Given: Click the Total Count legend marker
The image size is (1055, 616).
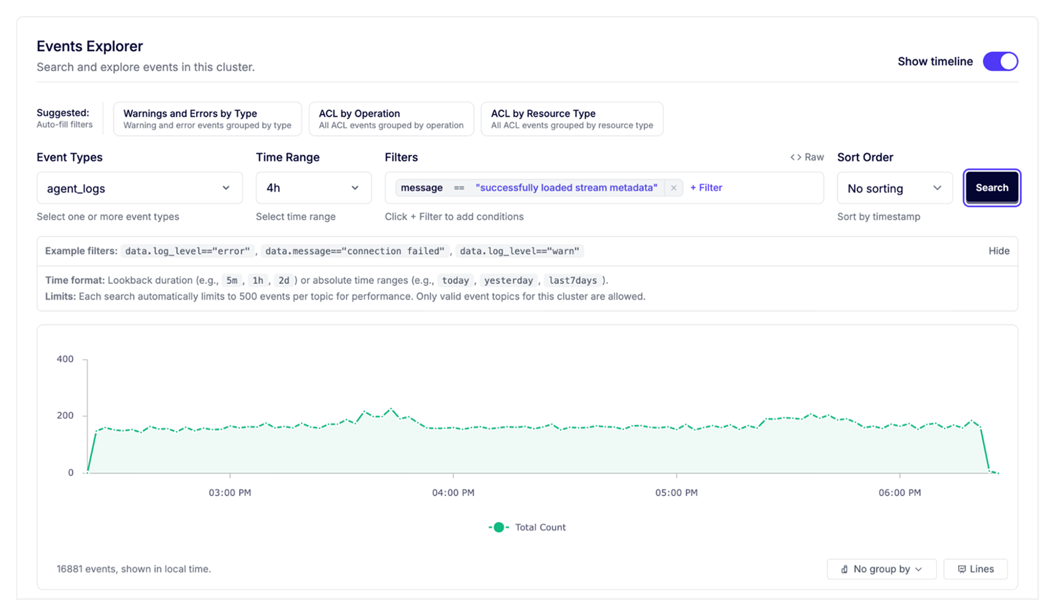Looking at the screenshot, I should 498,527.
